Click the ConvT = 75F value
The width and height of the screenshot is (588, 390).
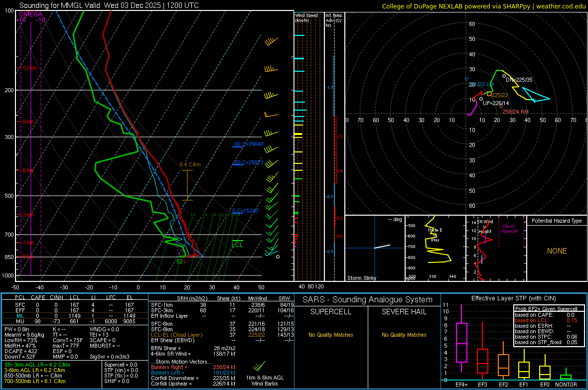click(68, 340)
